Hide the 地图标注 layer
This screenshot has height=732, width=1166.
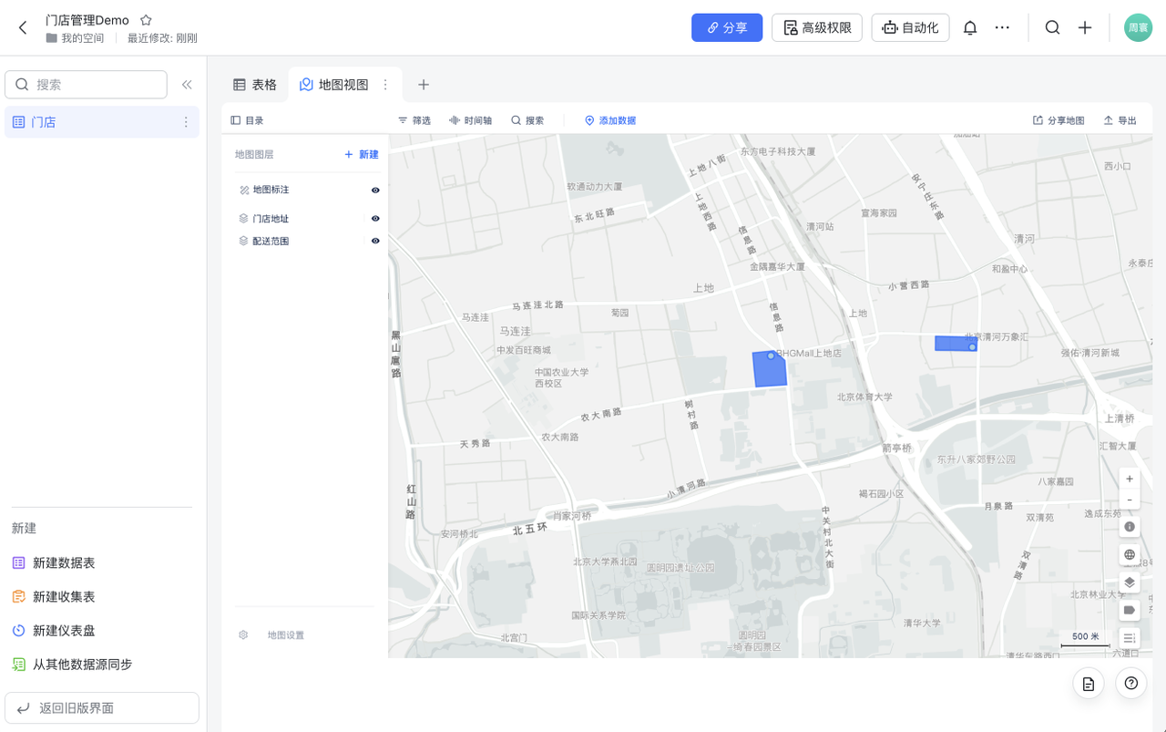pos(375,190)
